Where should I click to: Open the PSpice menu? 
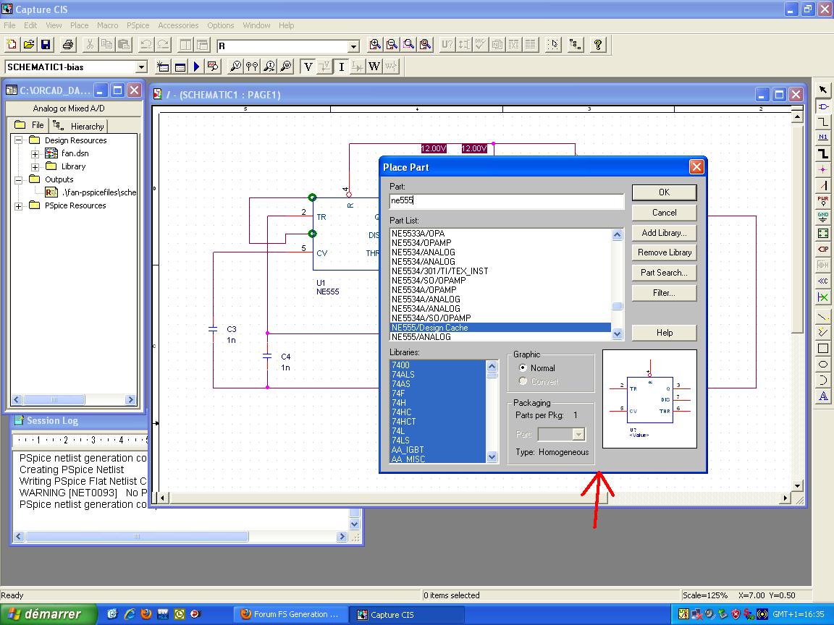(138, 25)
